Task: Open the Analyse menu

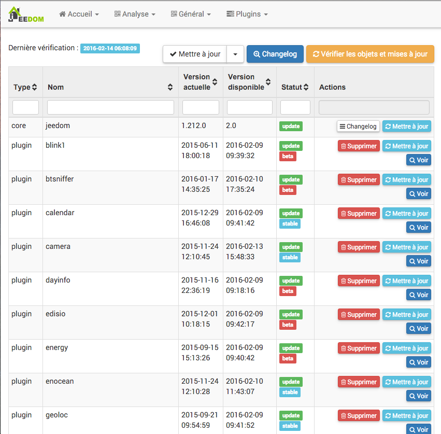Action: coord(135,14)
